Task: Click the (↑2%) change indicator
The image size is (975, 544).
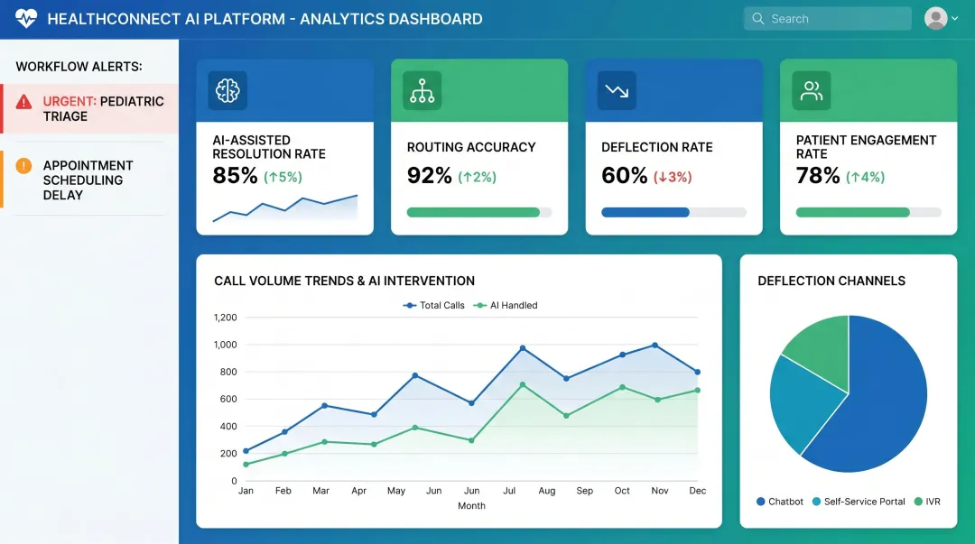Action: click(477, 177)
